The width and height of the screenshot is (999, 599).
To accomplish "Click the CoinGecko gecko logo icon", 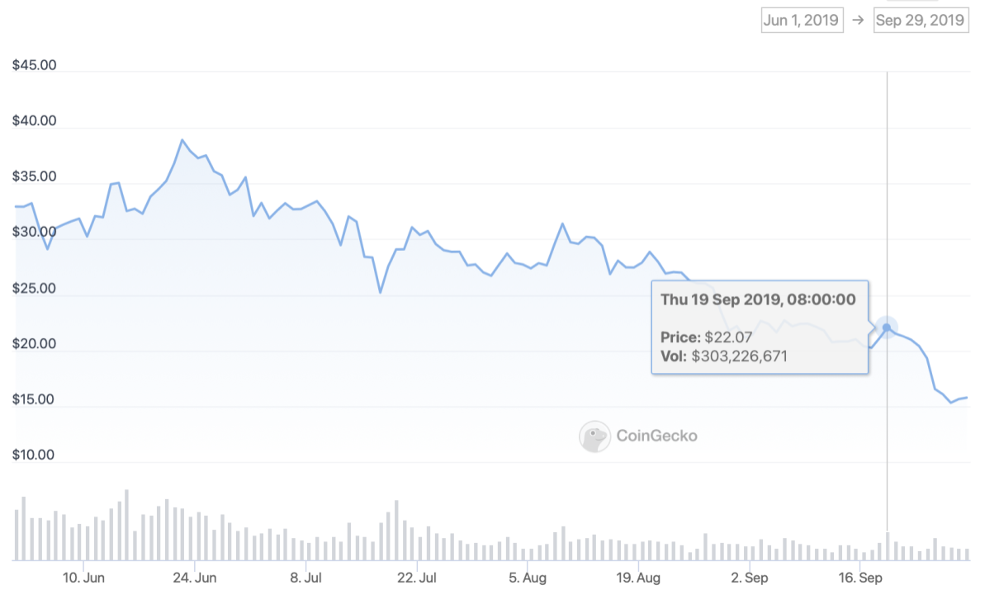I will [x=594, y=436].
